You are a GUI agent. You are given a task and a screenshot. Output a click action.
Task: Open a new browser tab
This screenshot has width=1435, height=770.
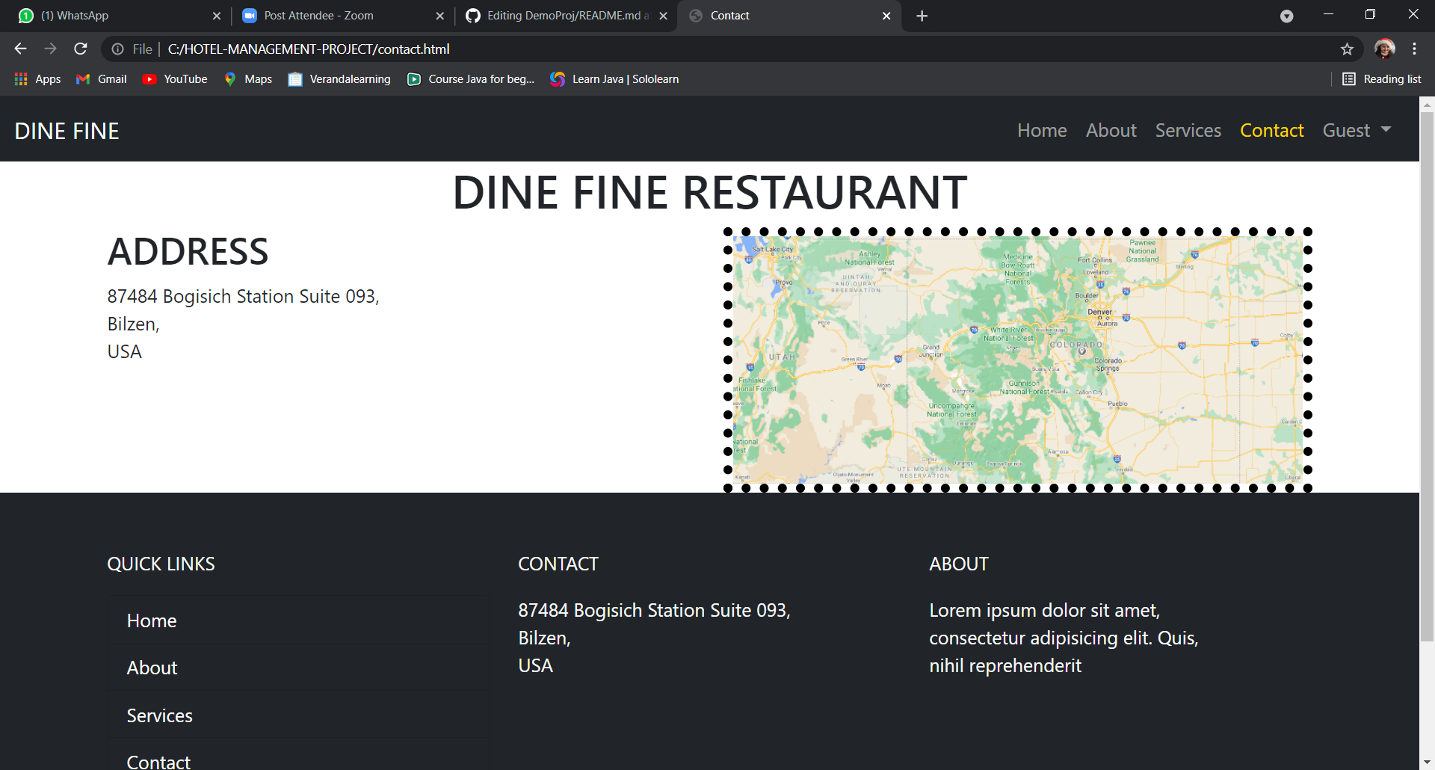922,15
